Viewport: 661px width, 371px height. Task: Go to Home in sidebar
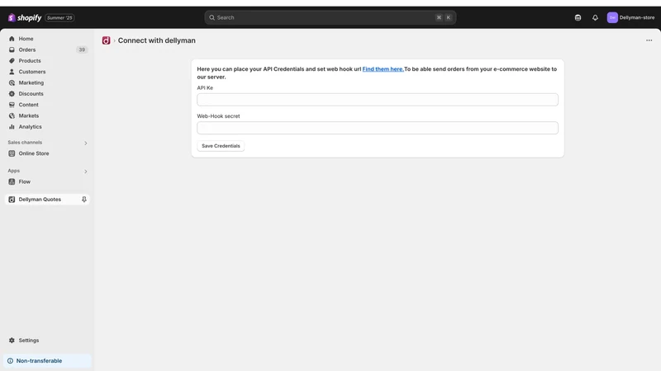(47, 39)
